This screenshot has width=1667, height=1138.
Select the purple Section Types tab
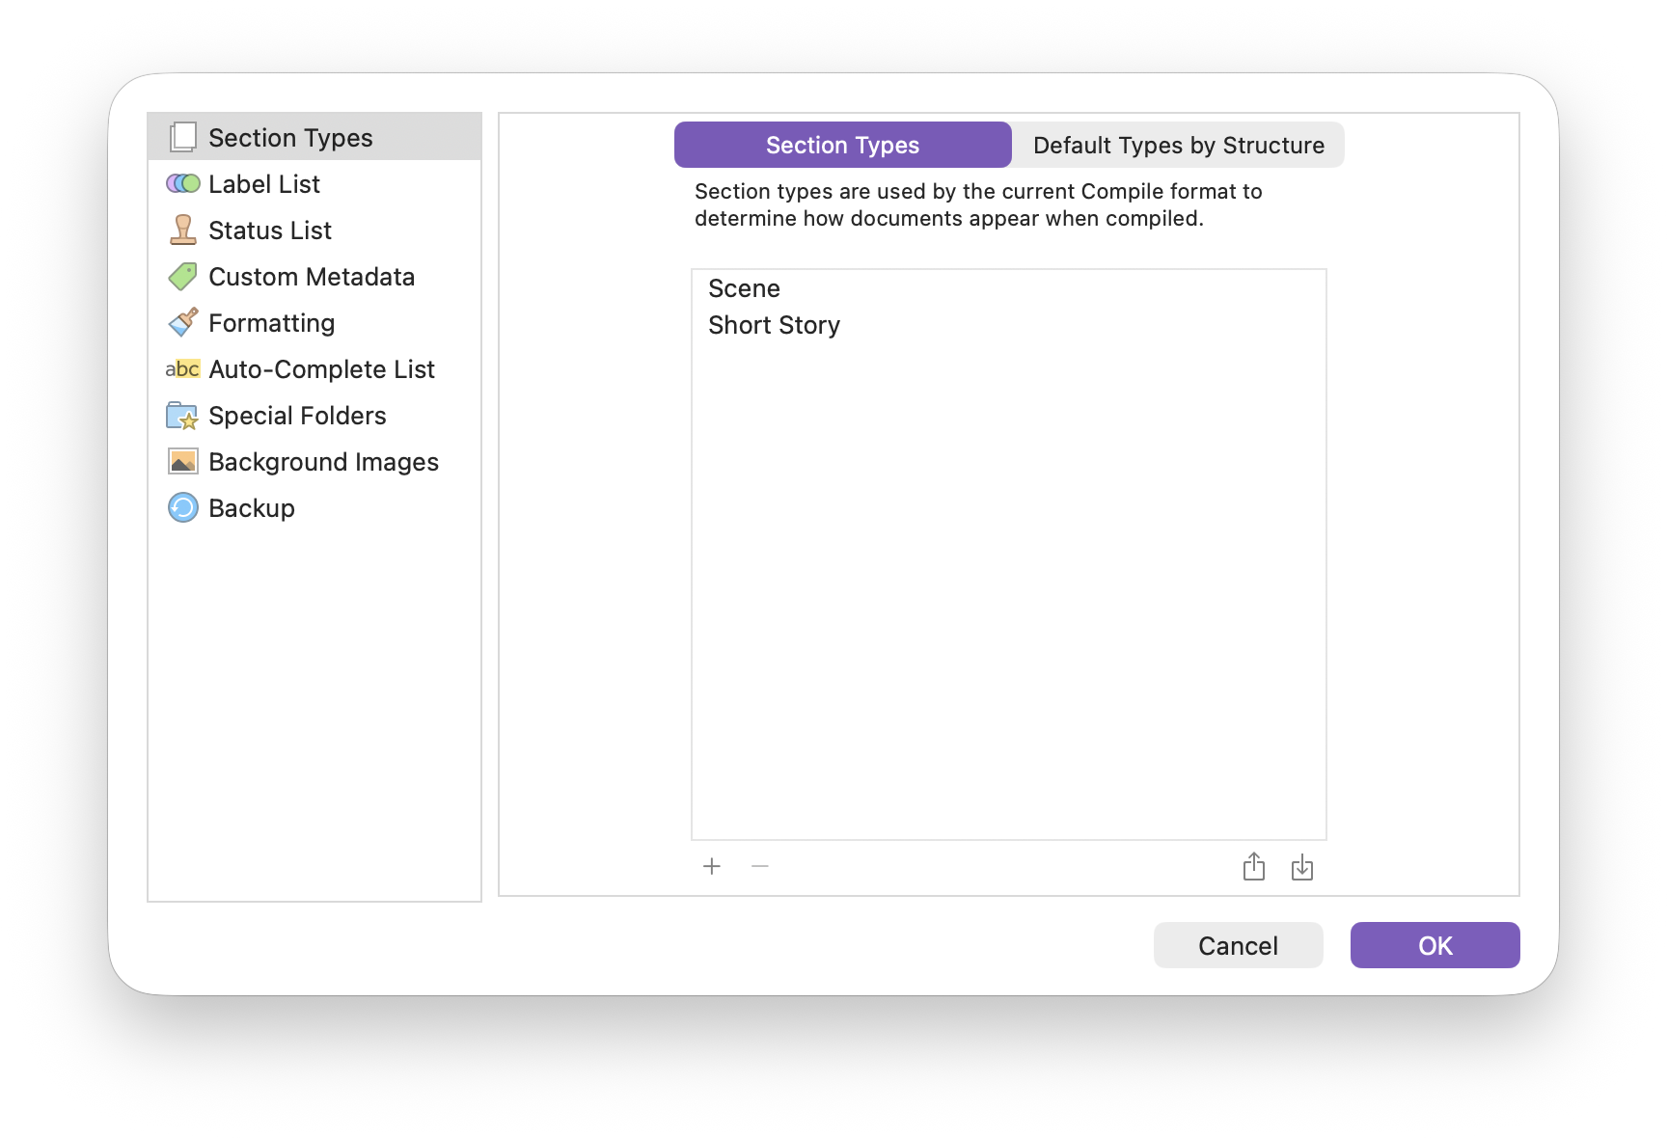[x=842, y=146]
